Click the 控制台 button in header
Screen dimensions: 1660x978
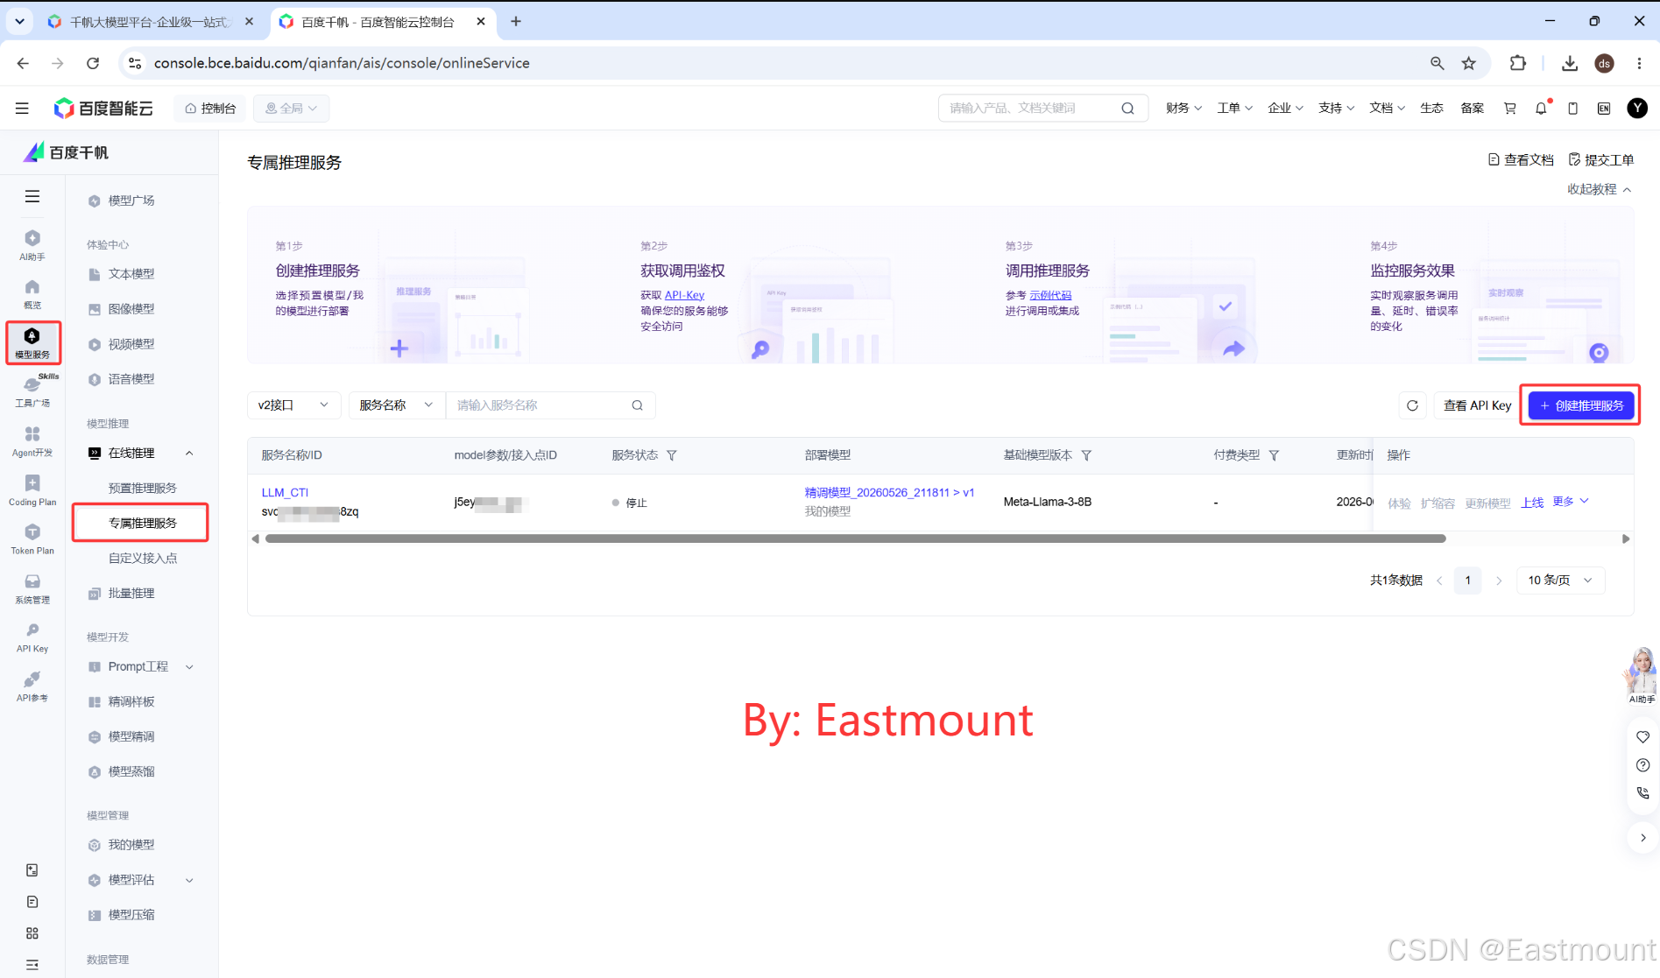coord(210,108)
